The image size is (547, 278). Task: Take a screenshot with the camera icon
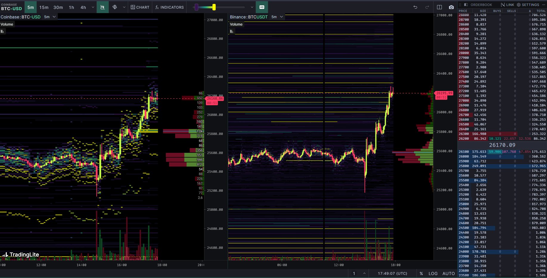coord(451,7)
